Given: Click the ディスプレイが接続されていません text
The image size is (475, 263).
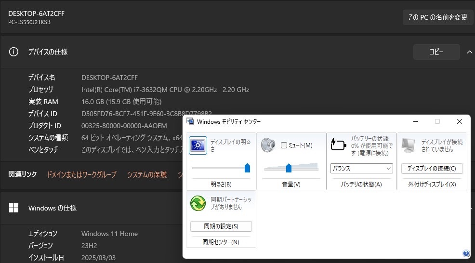Looking at the screenshot, I should pos(442,145).
